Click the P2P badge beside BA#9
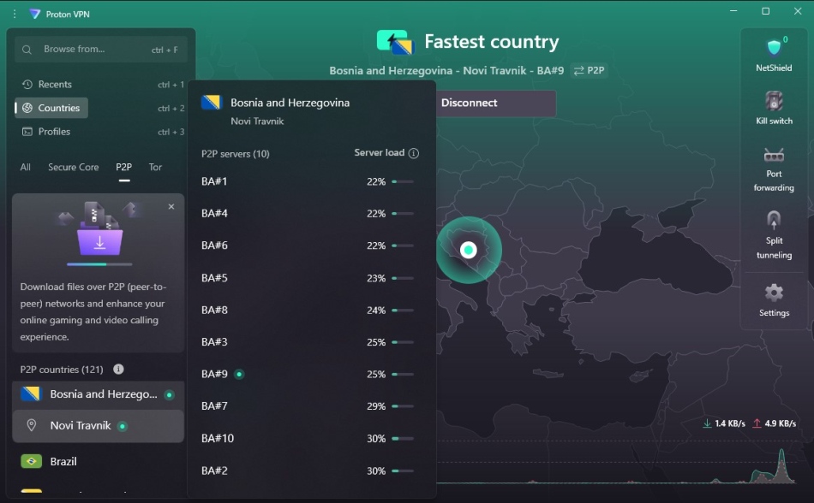The width and height of the screenshot is (814, 503). (590, 70)
